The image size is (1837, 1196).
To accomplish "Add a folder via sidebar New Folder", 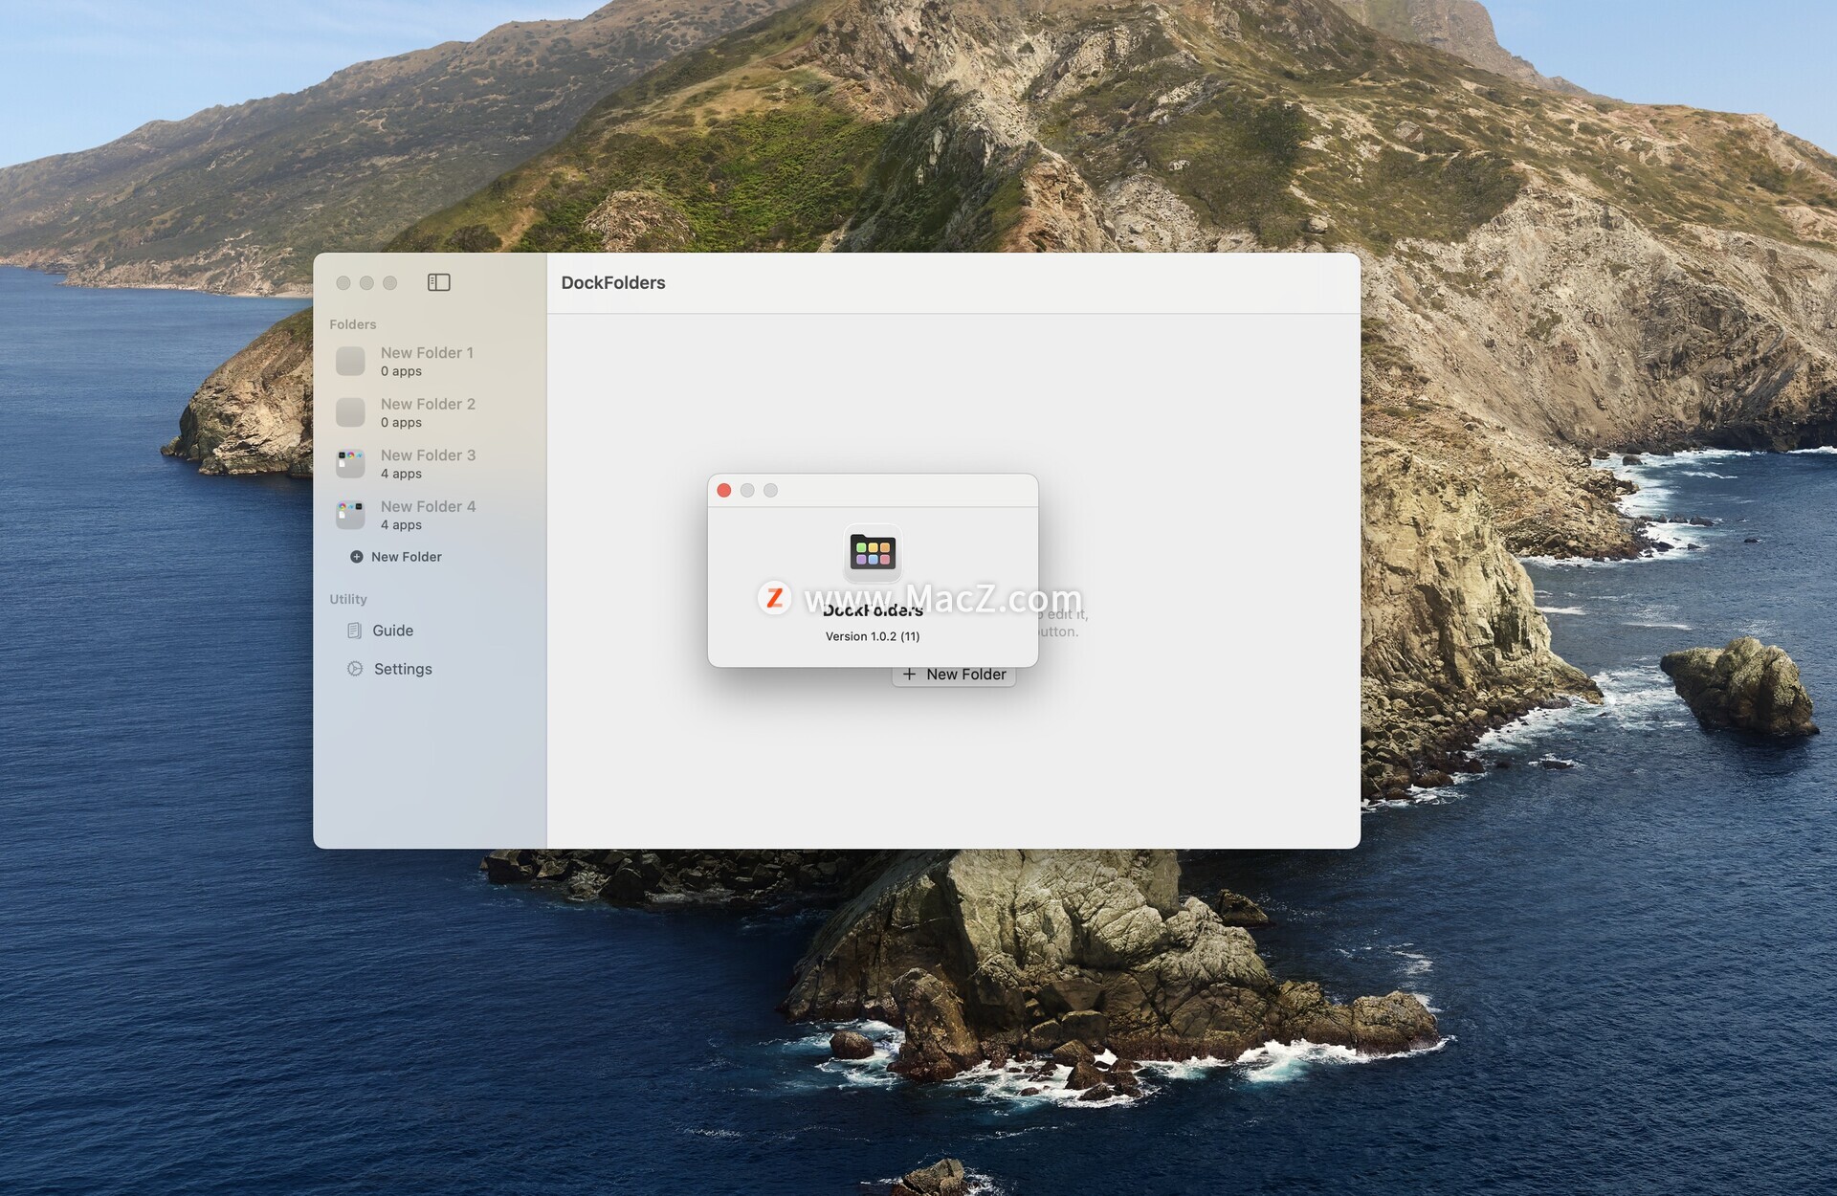I will [396, 557].
